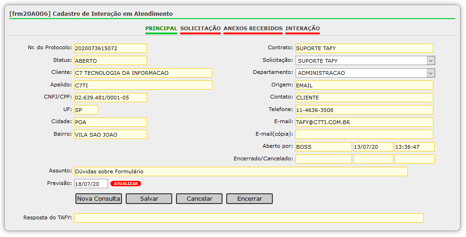Viewport: 466px width, 237px height.
Task: Select the Cidade field with POA
Action: click(110, 122)
